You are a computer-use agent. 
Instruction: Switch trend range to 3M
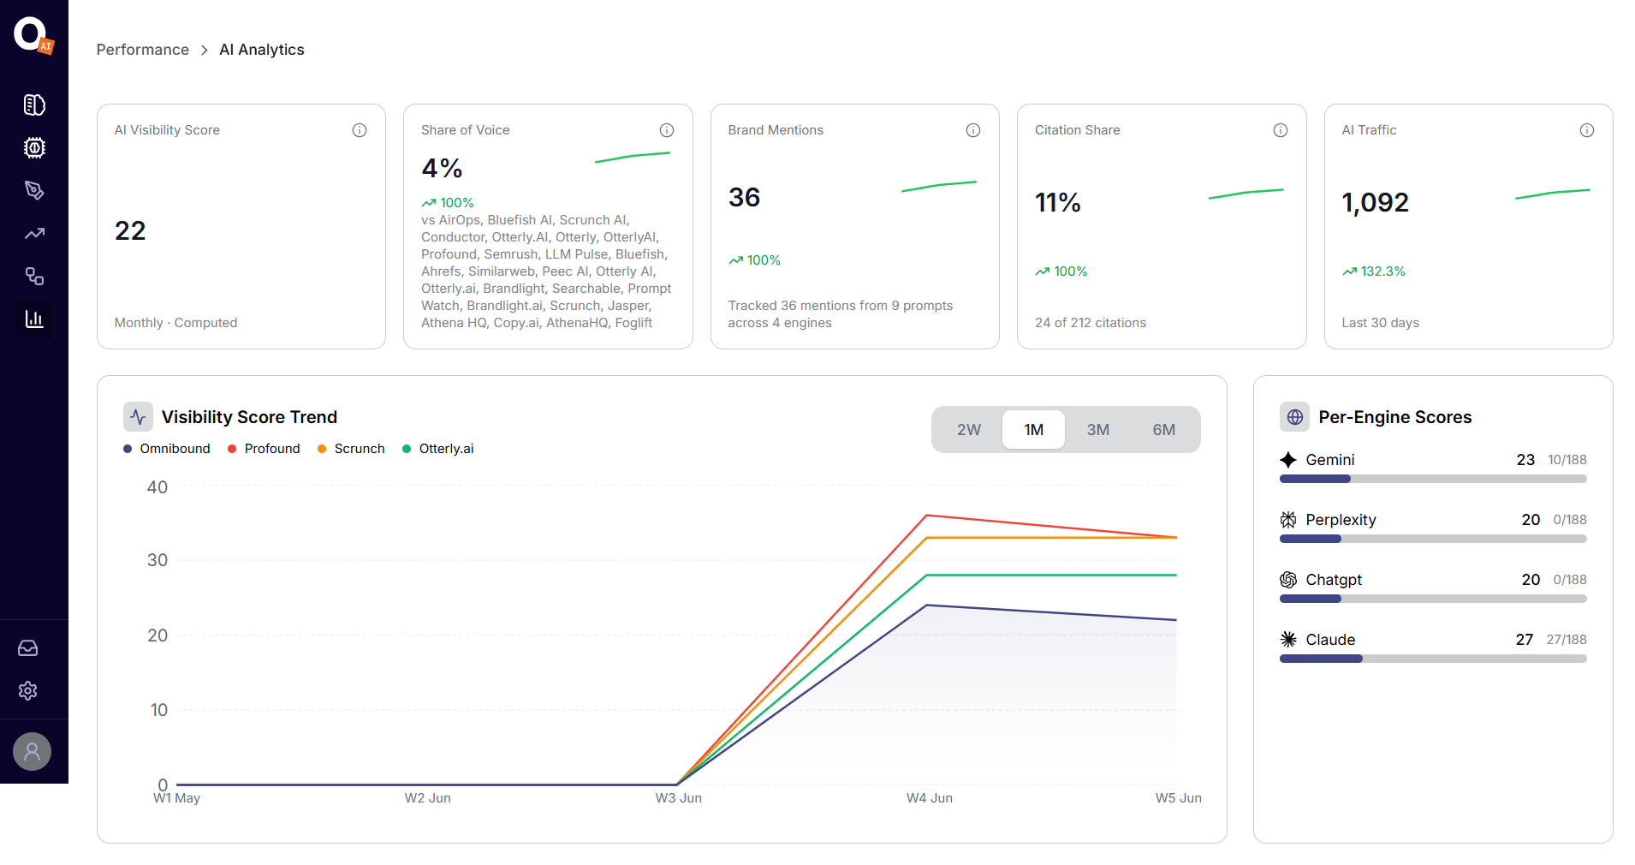coord(1098,430)
